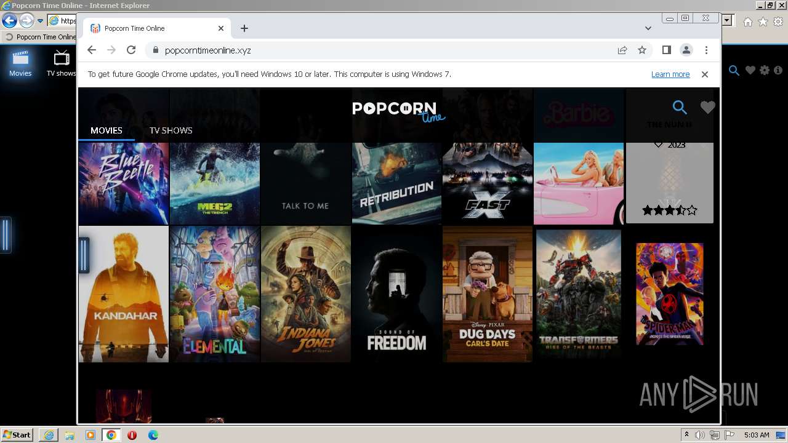
Task: Open Internet Explorer from the taskbar
Action: (49, 435)
